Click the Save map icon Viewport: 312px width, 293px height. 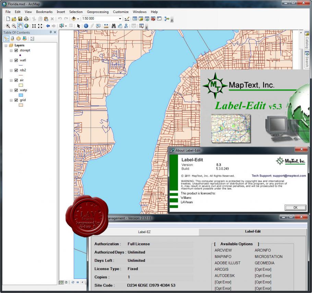(20, 19)
